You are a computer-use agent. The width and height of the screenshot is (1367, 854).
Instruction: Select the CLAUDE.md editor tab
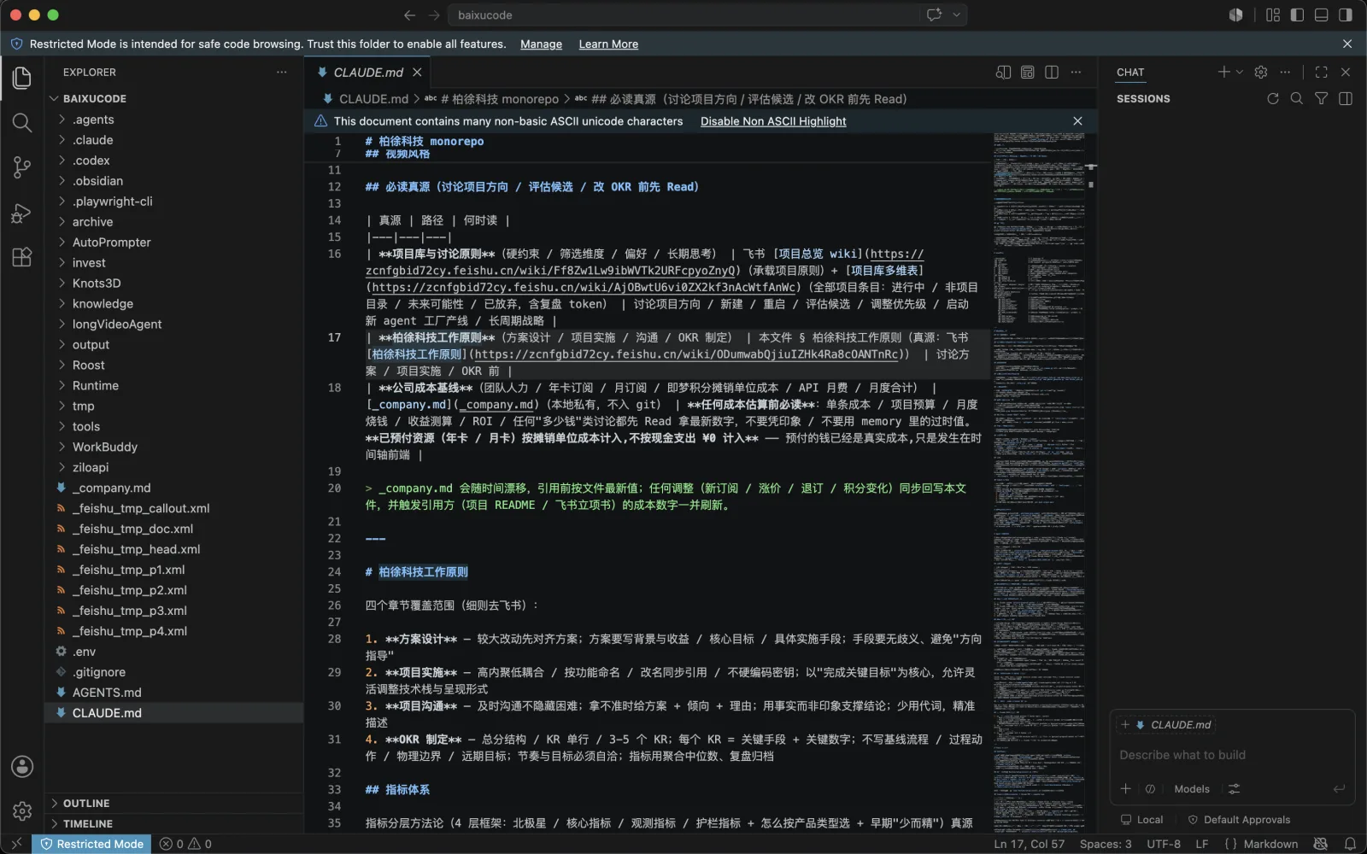[x=369, y=73]
